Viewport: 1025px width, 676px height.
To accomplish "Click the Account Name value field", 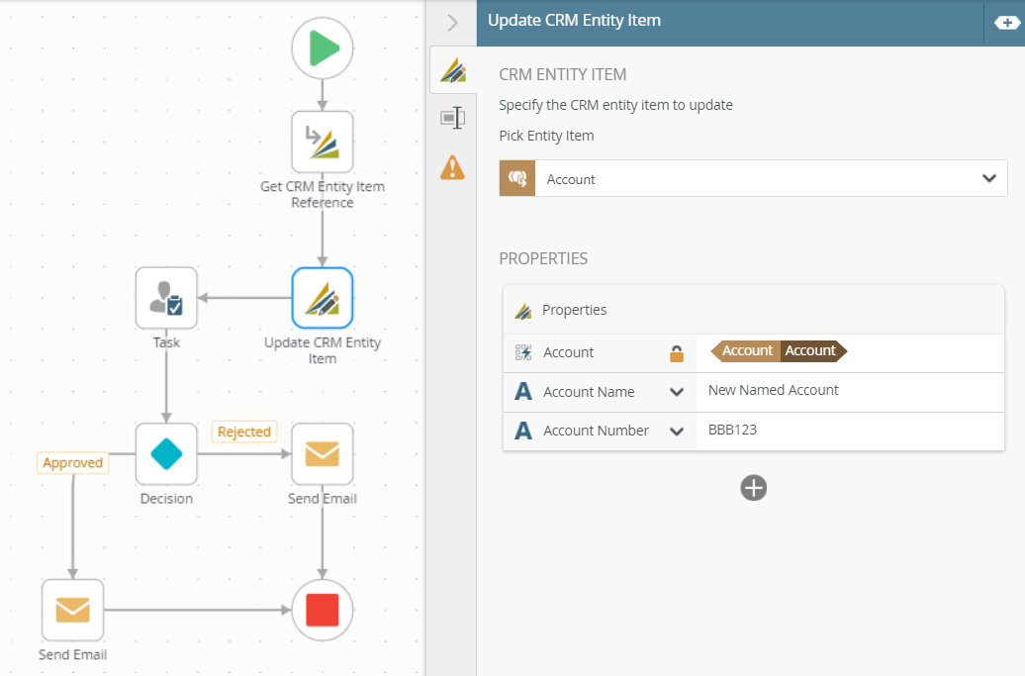I will click(850, 391).
